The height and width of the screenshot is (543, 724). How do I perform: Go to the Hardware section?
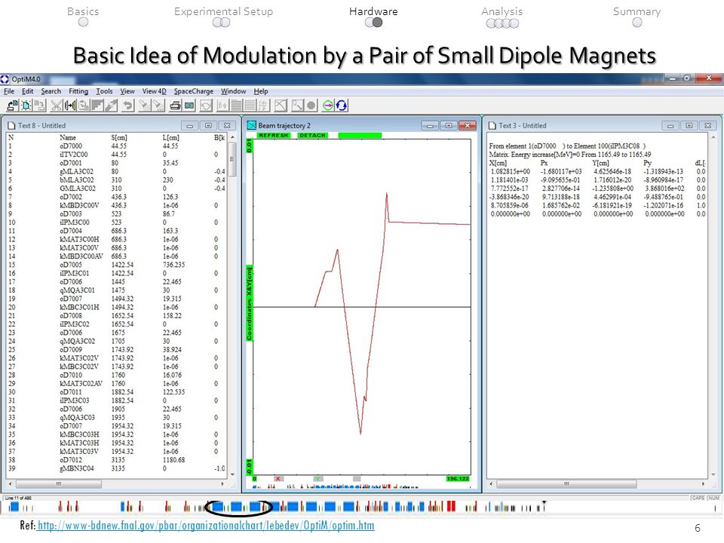click(x=373, y=11)
